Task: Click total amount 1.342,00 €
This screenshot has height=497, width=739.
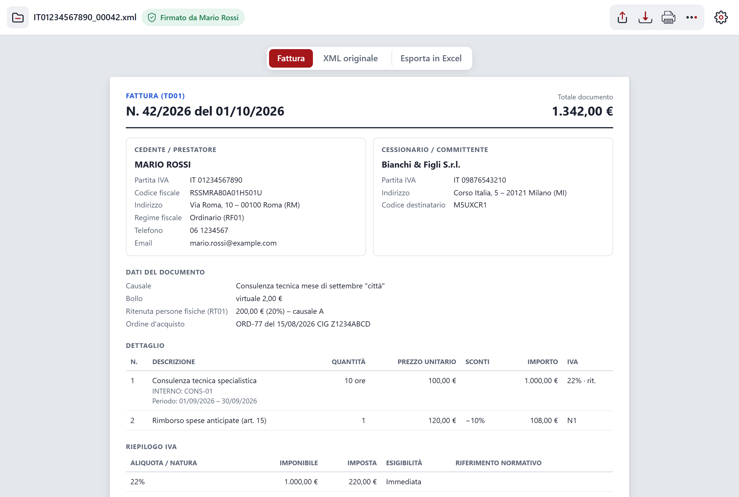Action: pos(582,111)
